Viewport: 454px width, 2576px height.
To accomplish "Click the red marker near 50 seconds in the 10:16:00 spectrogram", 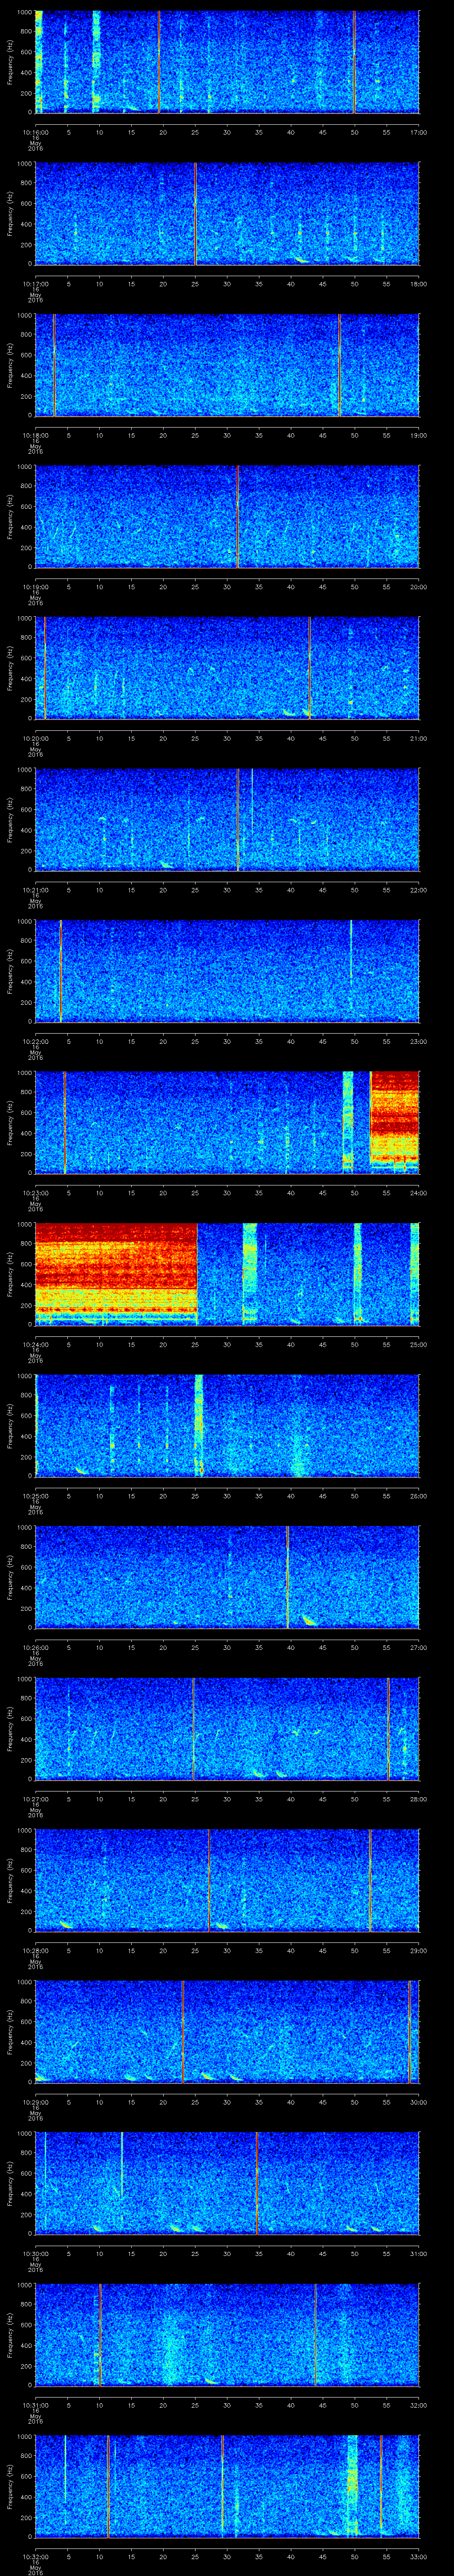I will (353, 62).
